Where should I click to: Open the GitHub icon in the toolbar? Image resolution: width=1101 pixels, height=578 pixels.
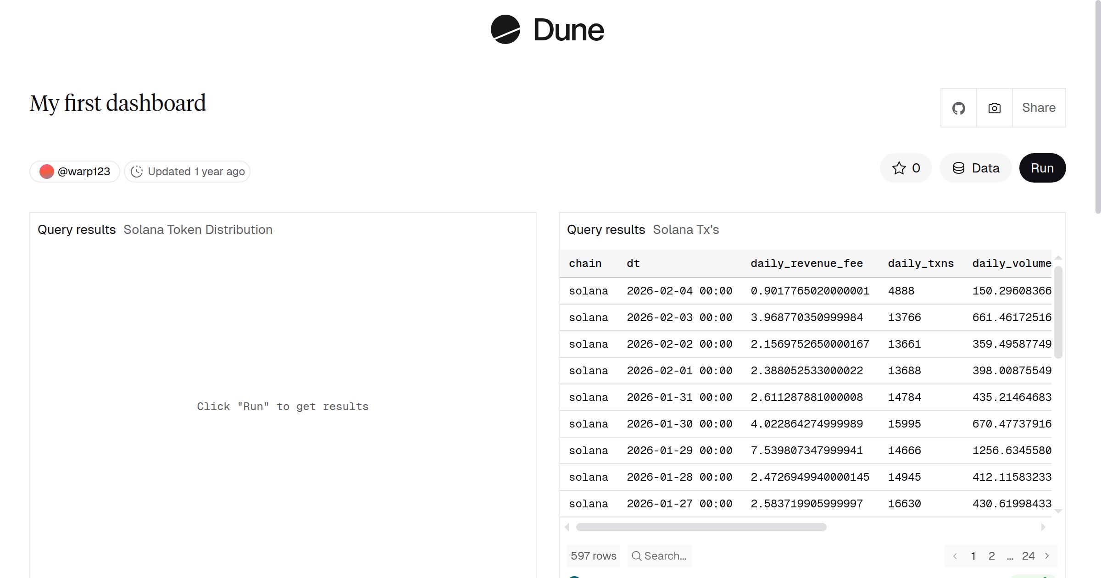click(958, 107)
